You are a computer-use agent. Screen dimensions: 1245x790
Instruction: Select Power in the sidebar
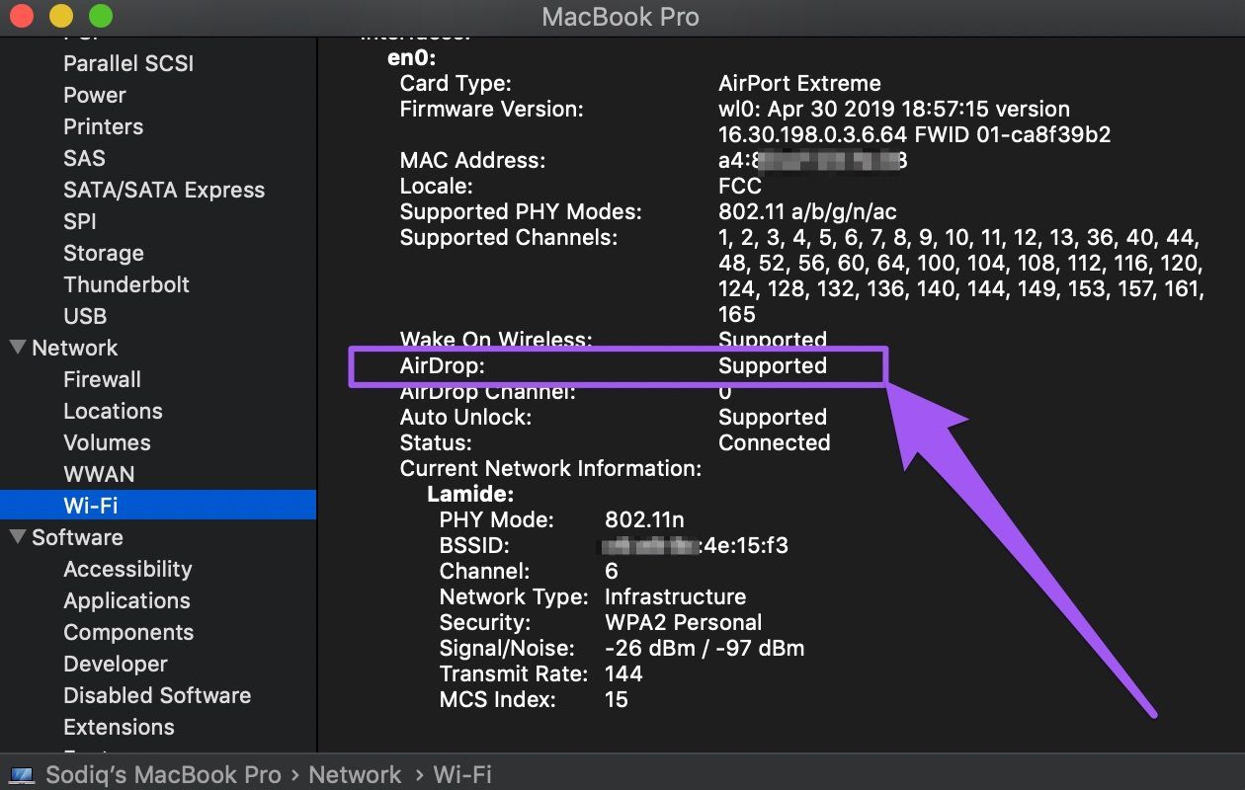pos(95,95)
